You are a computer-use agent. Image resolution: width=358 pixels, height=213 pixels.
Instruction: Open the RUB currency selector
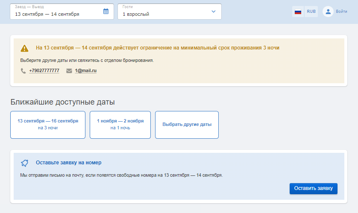(x=311, y=12)
